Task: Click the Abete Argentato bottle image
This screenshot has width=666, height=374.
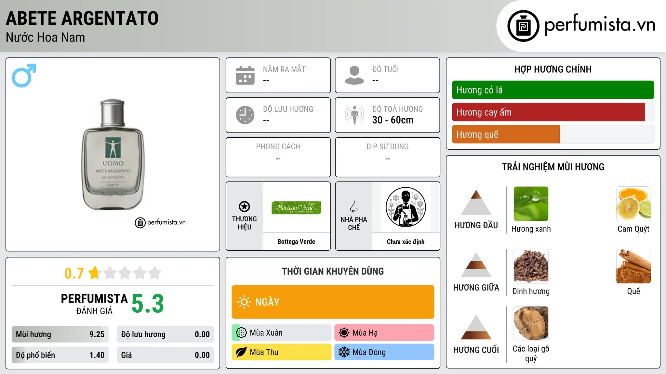Action: point(113,155)
